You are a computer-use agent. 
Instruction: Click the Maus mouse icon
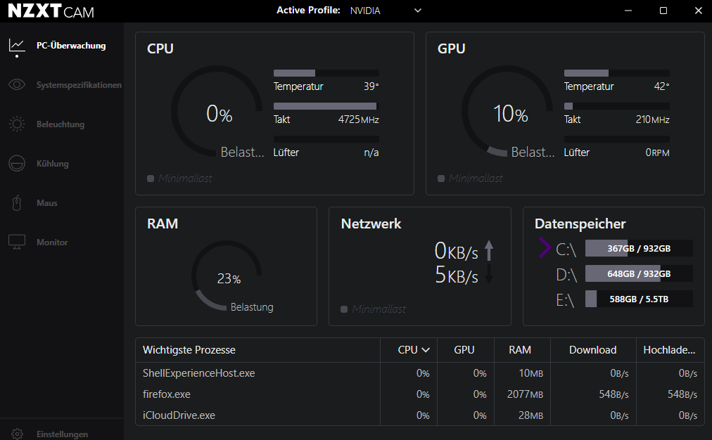pos(17,203)
